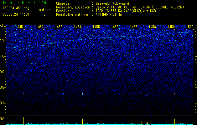Click the 1458 time axis label
197x125 pixels.
(x=153, y=27)
